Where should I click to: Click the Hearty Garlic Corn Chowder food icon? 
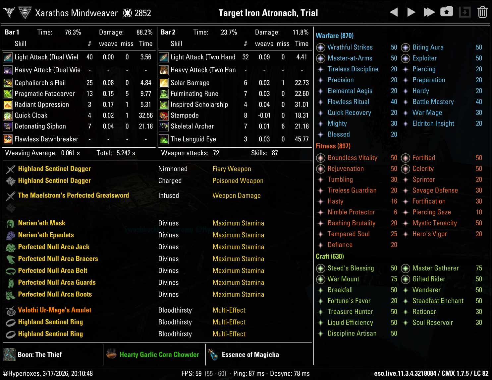111,354
